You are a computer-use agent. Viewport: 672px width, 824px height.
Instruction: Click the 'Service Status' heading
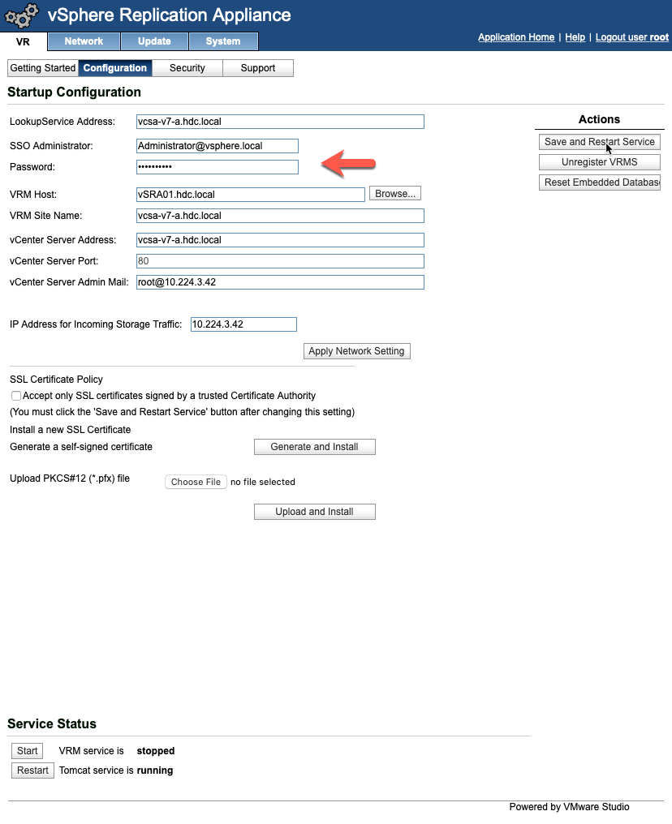pos(52,723)
